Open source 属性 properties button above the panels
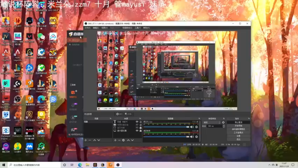The width and height of the screenshot is (298, 168). point(119,114)
